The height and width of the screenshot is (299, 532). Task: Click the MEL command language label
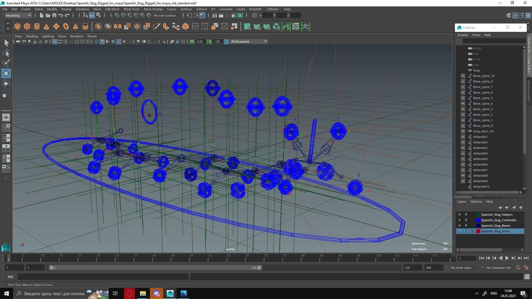tap(11, 277)
